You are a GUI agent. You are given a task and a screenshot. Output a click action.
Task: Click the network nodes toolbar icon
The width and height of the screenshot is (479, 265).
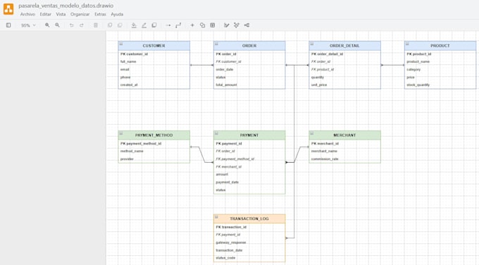(237, 25)
